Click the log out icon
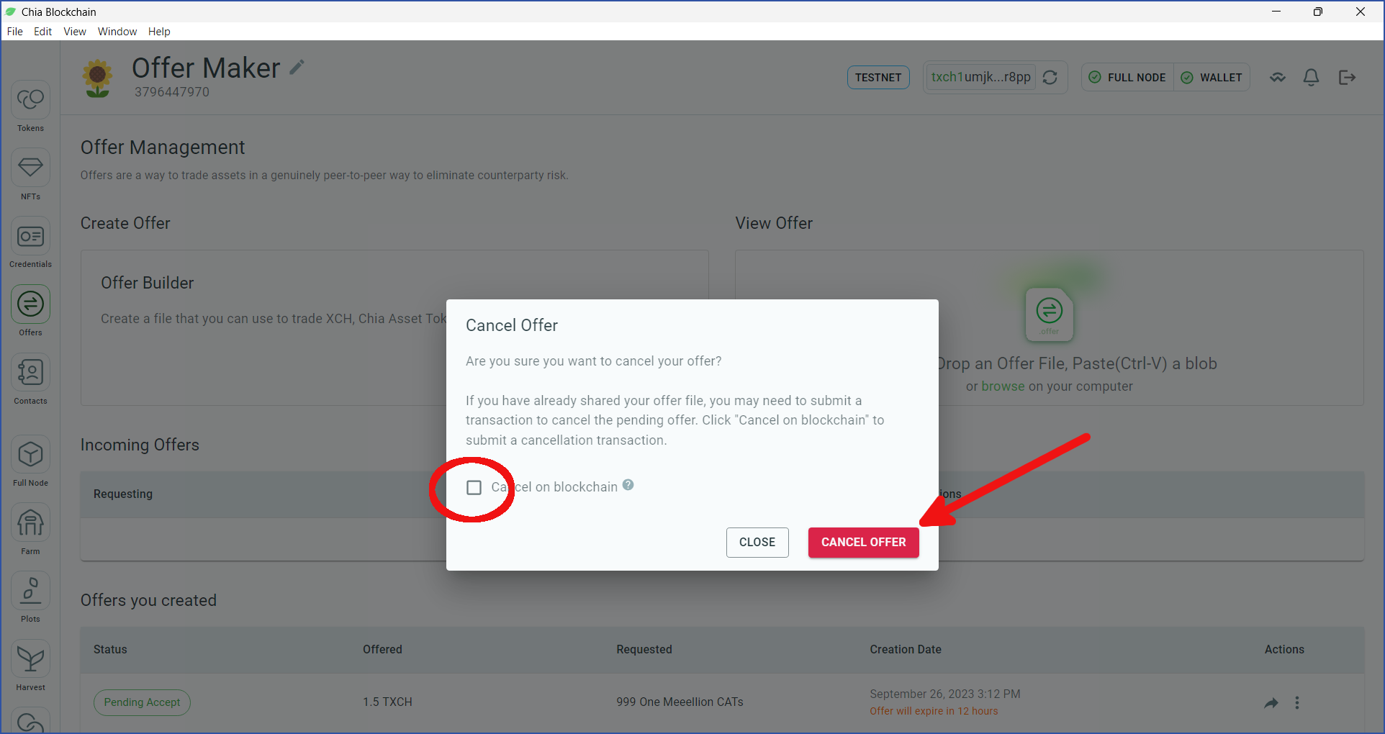 tap(1347, 77)
